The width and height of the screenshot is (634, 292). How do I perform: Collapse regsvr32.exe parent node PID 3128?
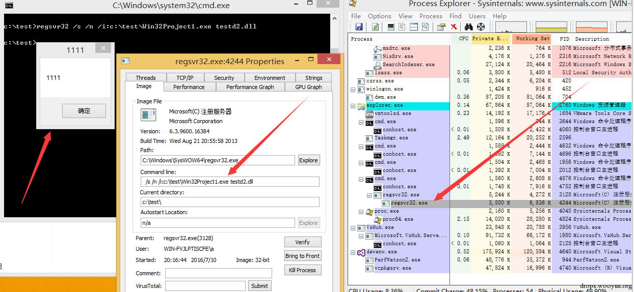[369, 195]
